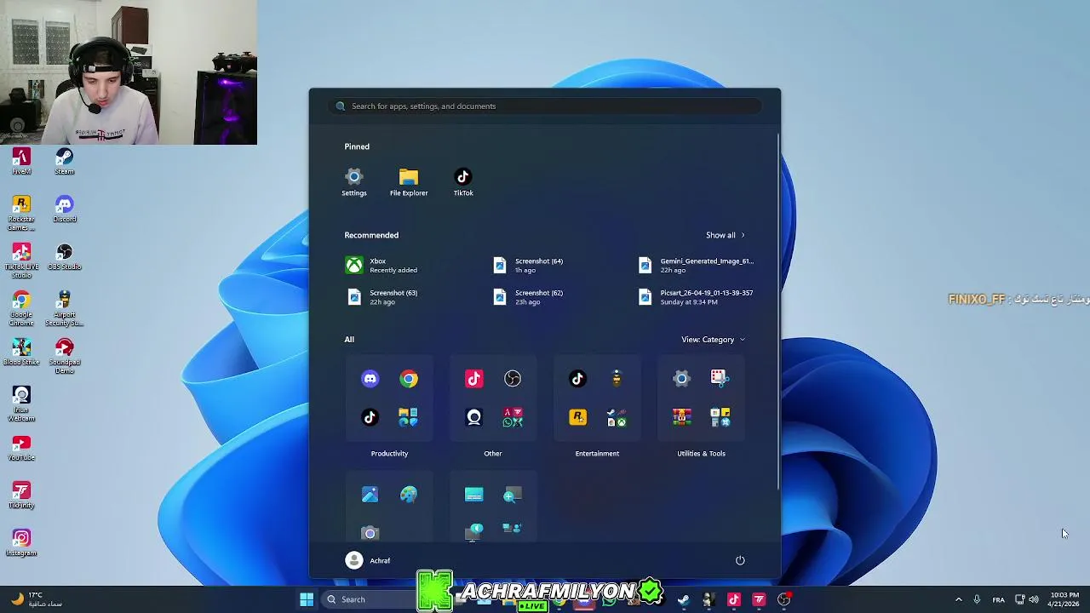This screenshot has width=1090, height=613.
Task: Open pinned File Explorer in Start menu
Action: coord(409,182)
